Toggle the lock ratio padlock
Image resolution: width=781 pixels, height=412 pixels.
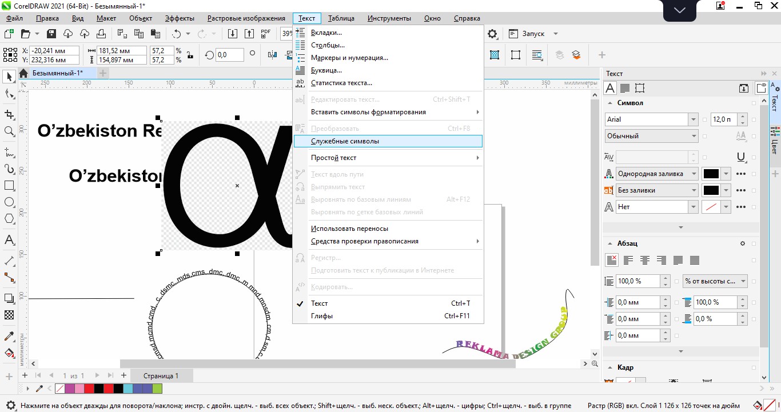(x=190, y=55)
